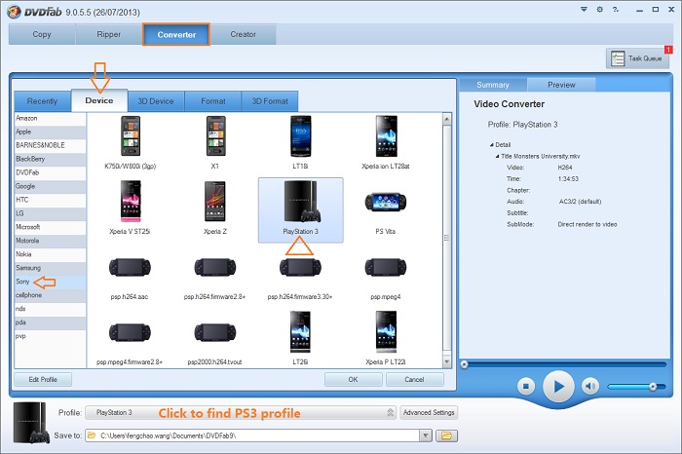Image resolution: width=682 pixels, height=454 pixels.
Task: Click the Edit Profile button
Action: pos(43,379)
